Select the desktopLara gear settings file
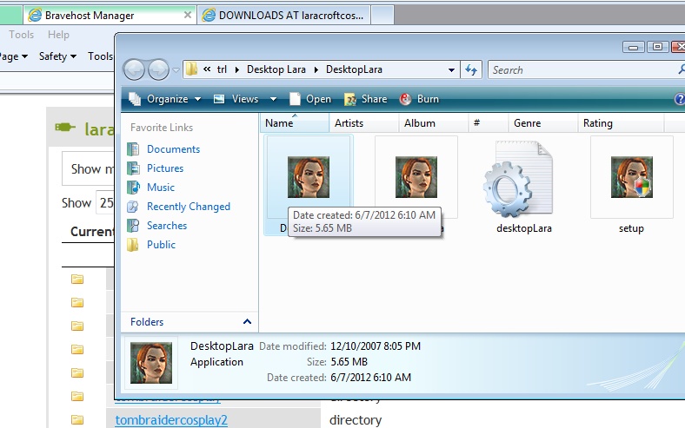Viewport: 685px width, 428px height. tap(518, 179)
